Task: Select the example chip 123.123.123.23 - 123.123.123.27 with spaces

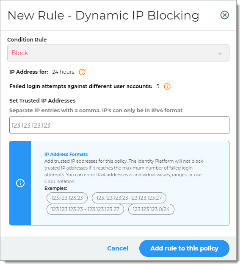Action: click(x=85, y=209)
